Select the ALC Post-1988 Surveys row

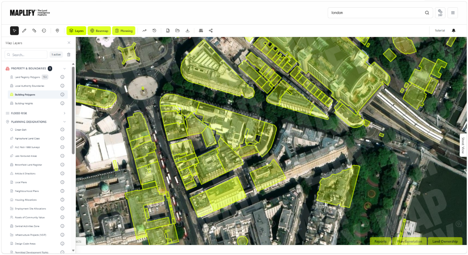pyautogui.click(x=37, y=147)
